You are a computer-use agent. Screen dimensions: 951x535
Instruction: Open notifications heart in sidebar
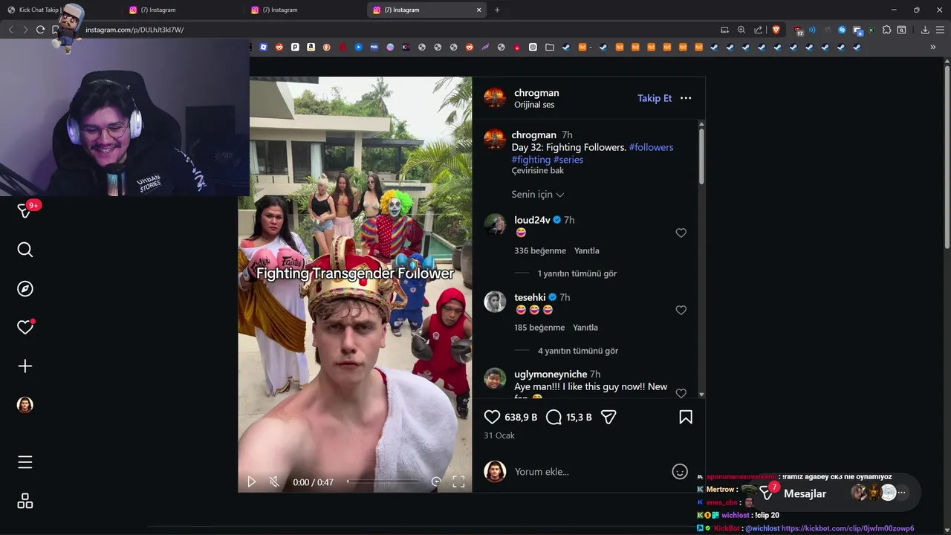click(25, 327)
